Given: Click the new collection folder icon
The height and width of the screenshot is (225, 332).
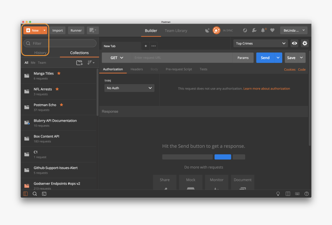Looking at the screenshot, I should [x=79, y=63].
